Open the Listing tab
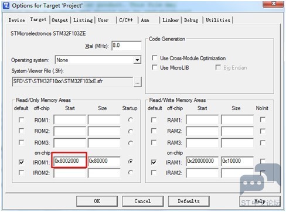This screenshot has height=212, width=286. point(83,20)
